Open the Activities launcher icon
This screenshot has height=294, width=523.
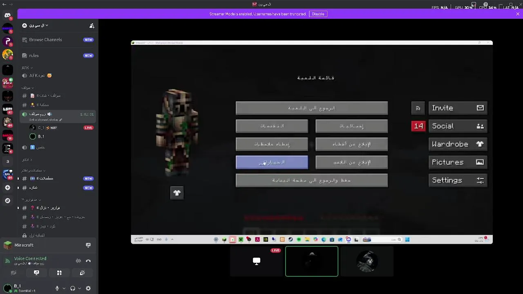point(59,273)
